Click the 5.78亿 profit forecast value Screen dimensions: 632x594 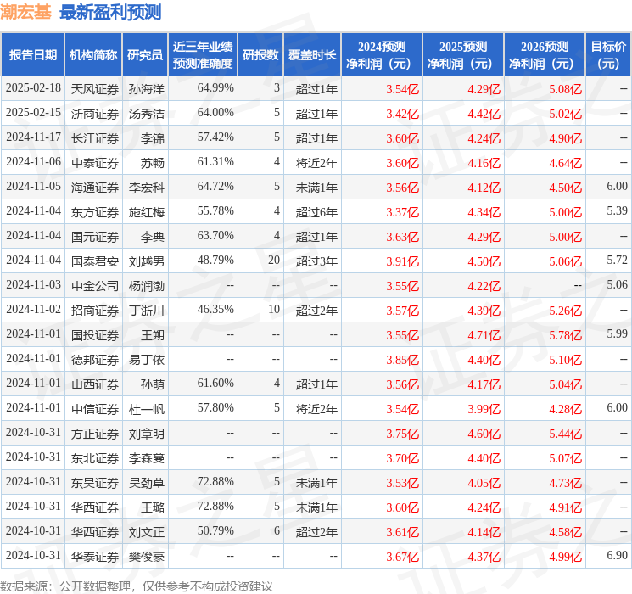[565, 334]
